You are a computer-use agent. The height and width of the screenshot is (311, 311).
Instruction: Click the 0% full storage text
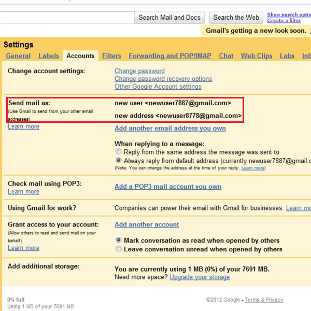pos(16,300)
